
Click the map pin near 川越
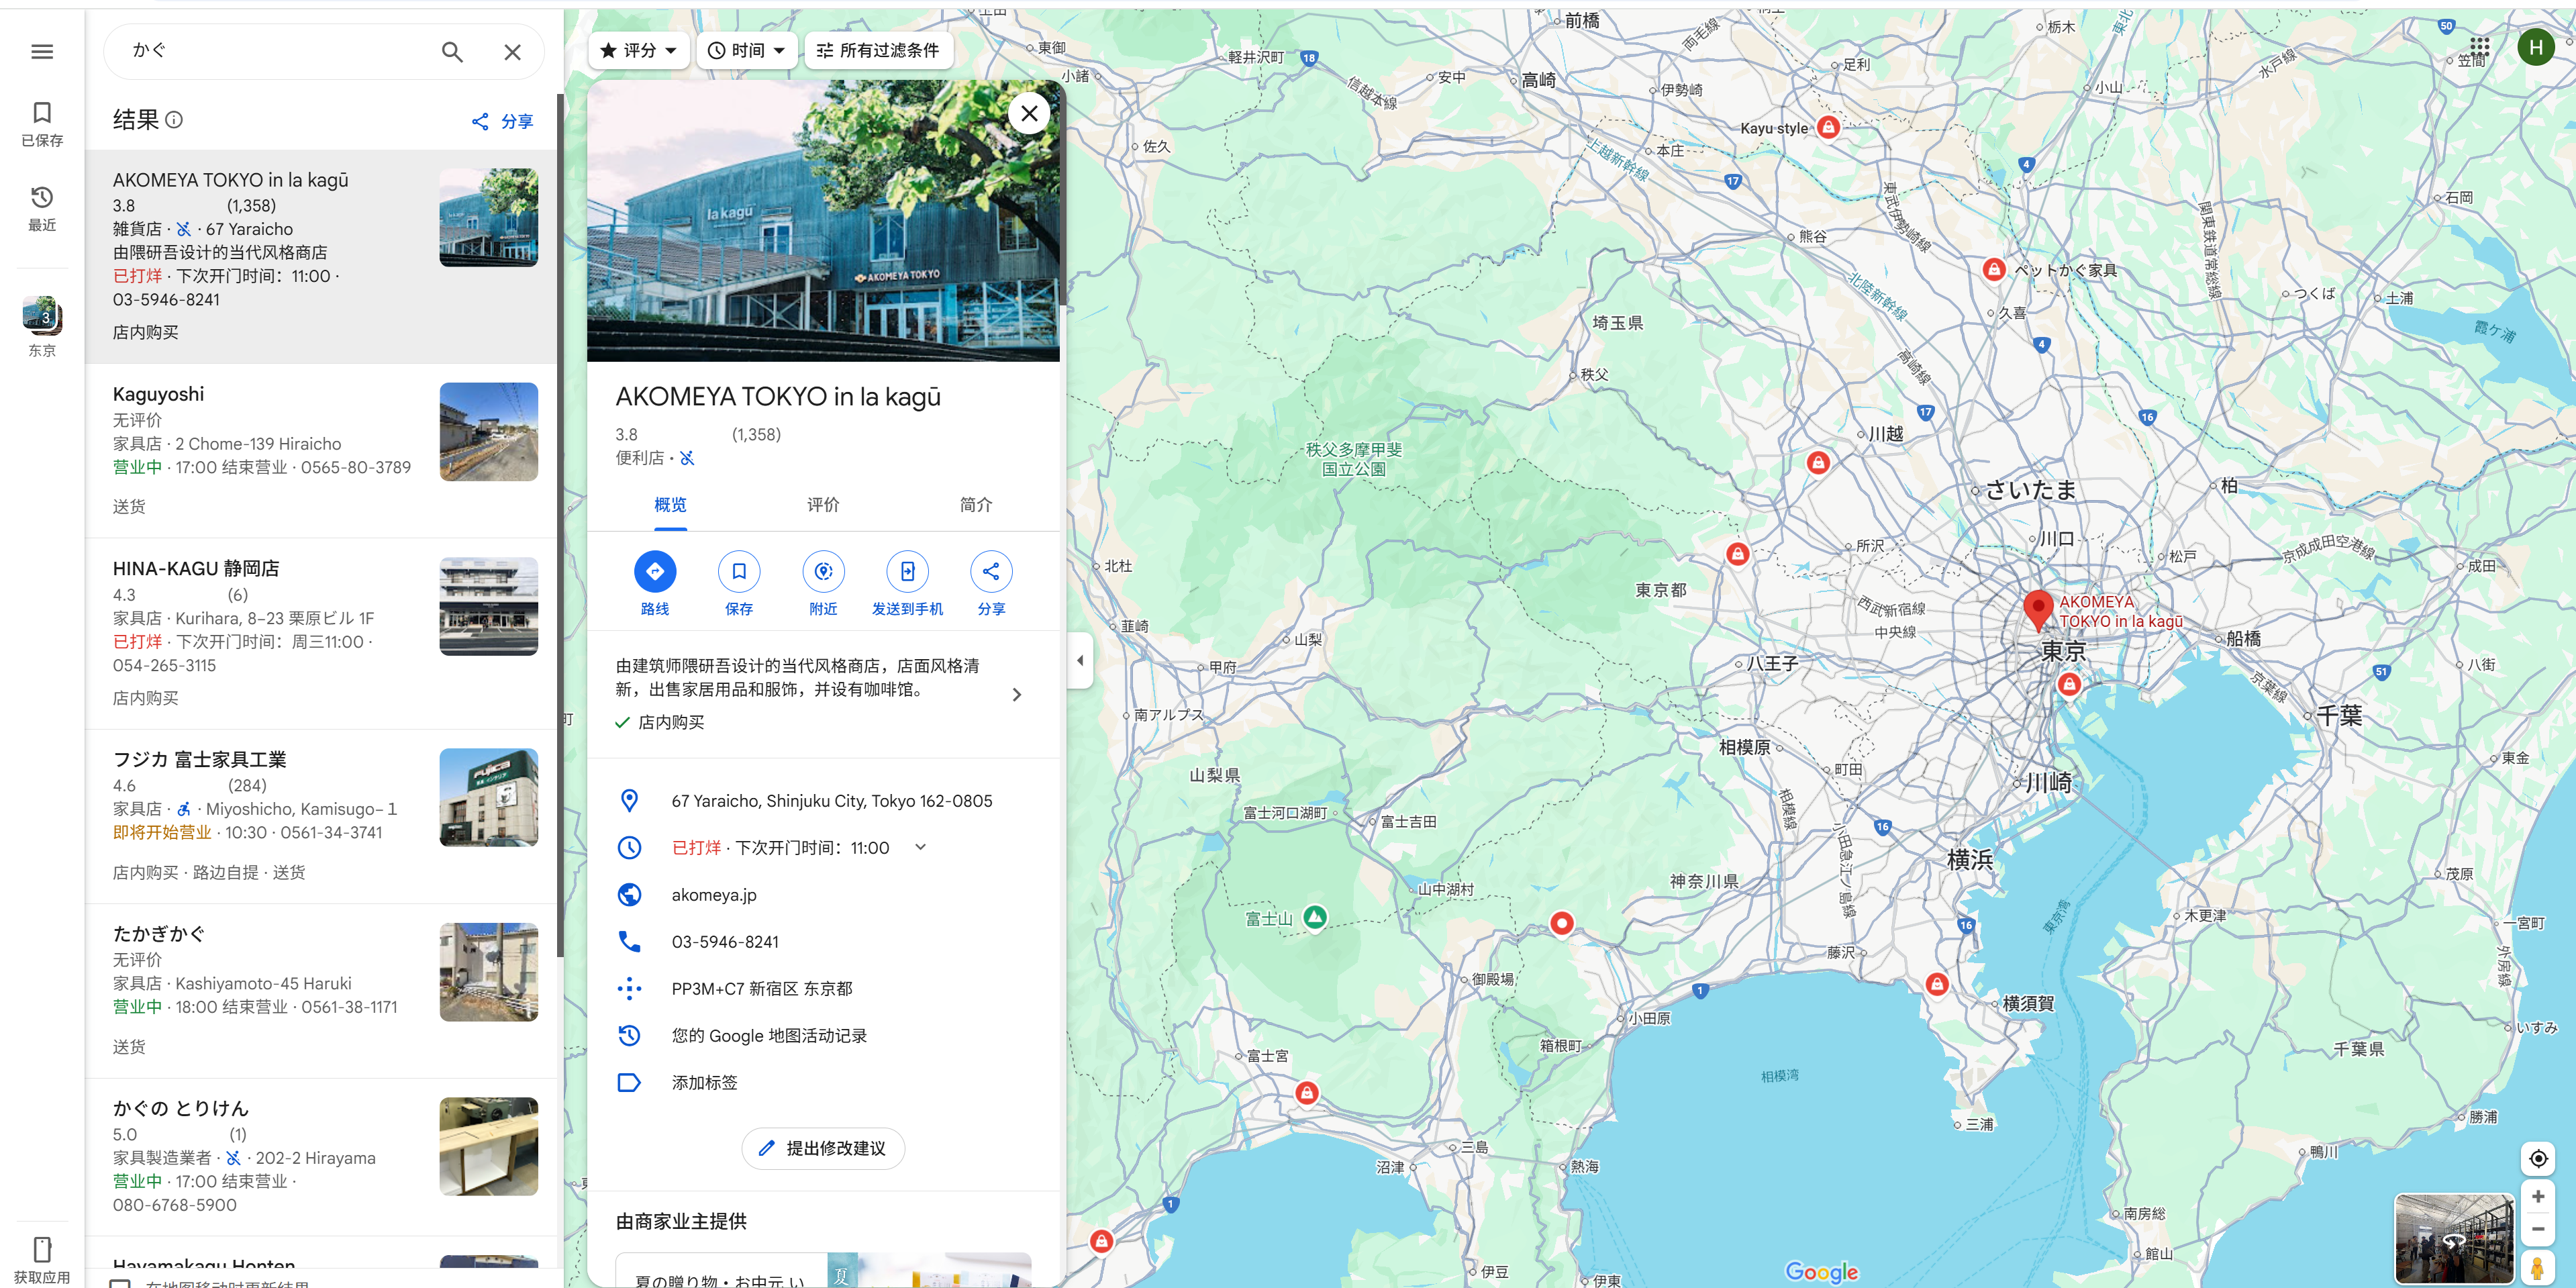(1818, 462)
